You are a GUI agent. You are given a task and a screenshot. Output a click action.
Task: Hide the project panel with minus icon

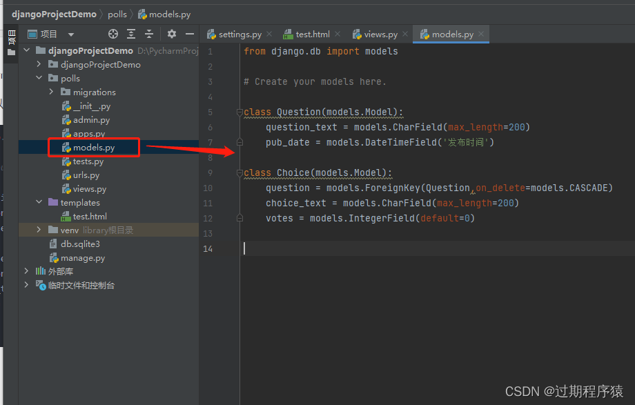[190, 34]
